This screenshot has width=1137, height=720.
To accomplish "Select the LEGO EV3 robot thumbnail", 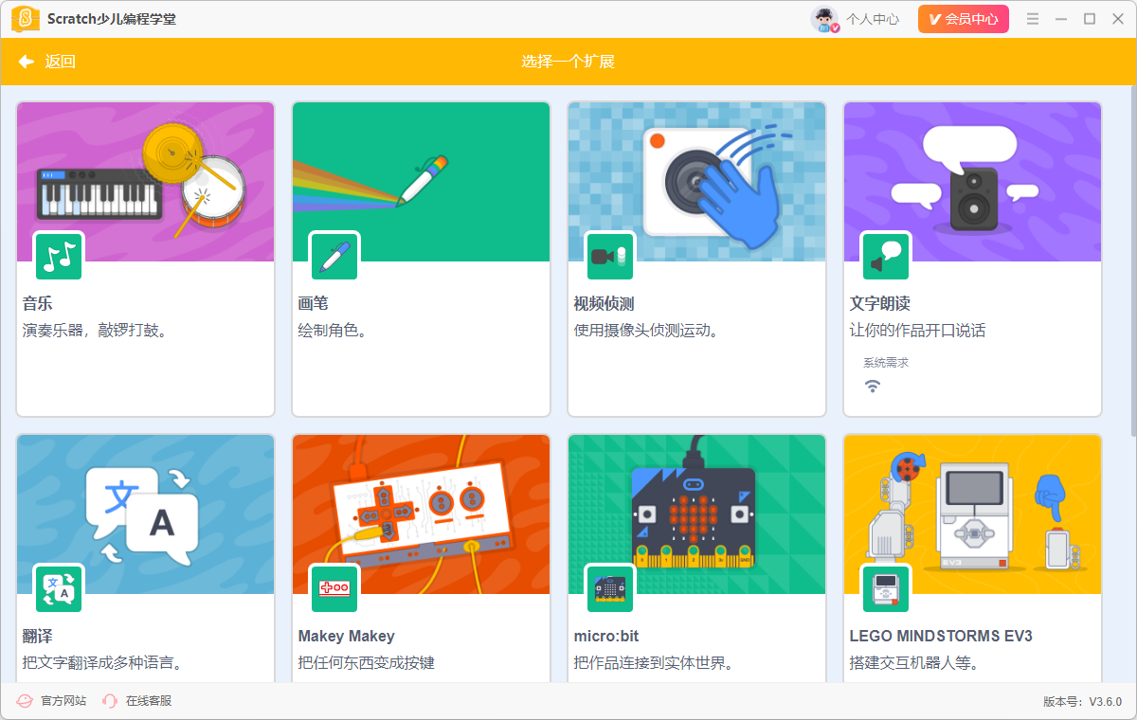I will click(973, 514).
